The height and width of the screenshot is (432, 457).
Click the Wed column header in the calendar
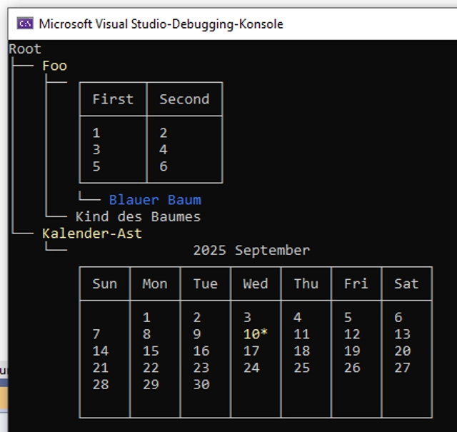256,283
